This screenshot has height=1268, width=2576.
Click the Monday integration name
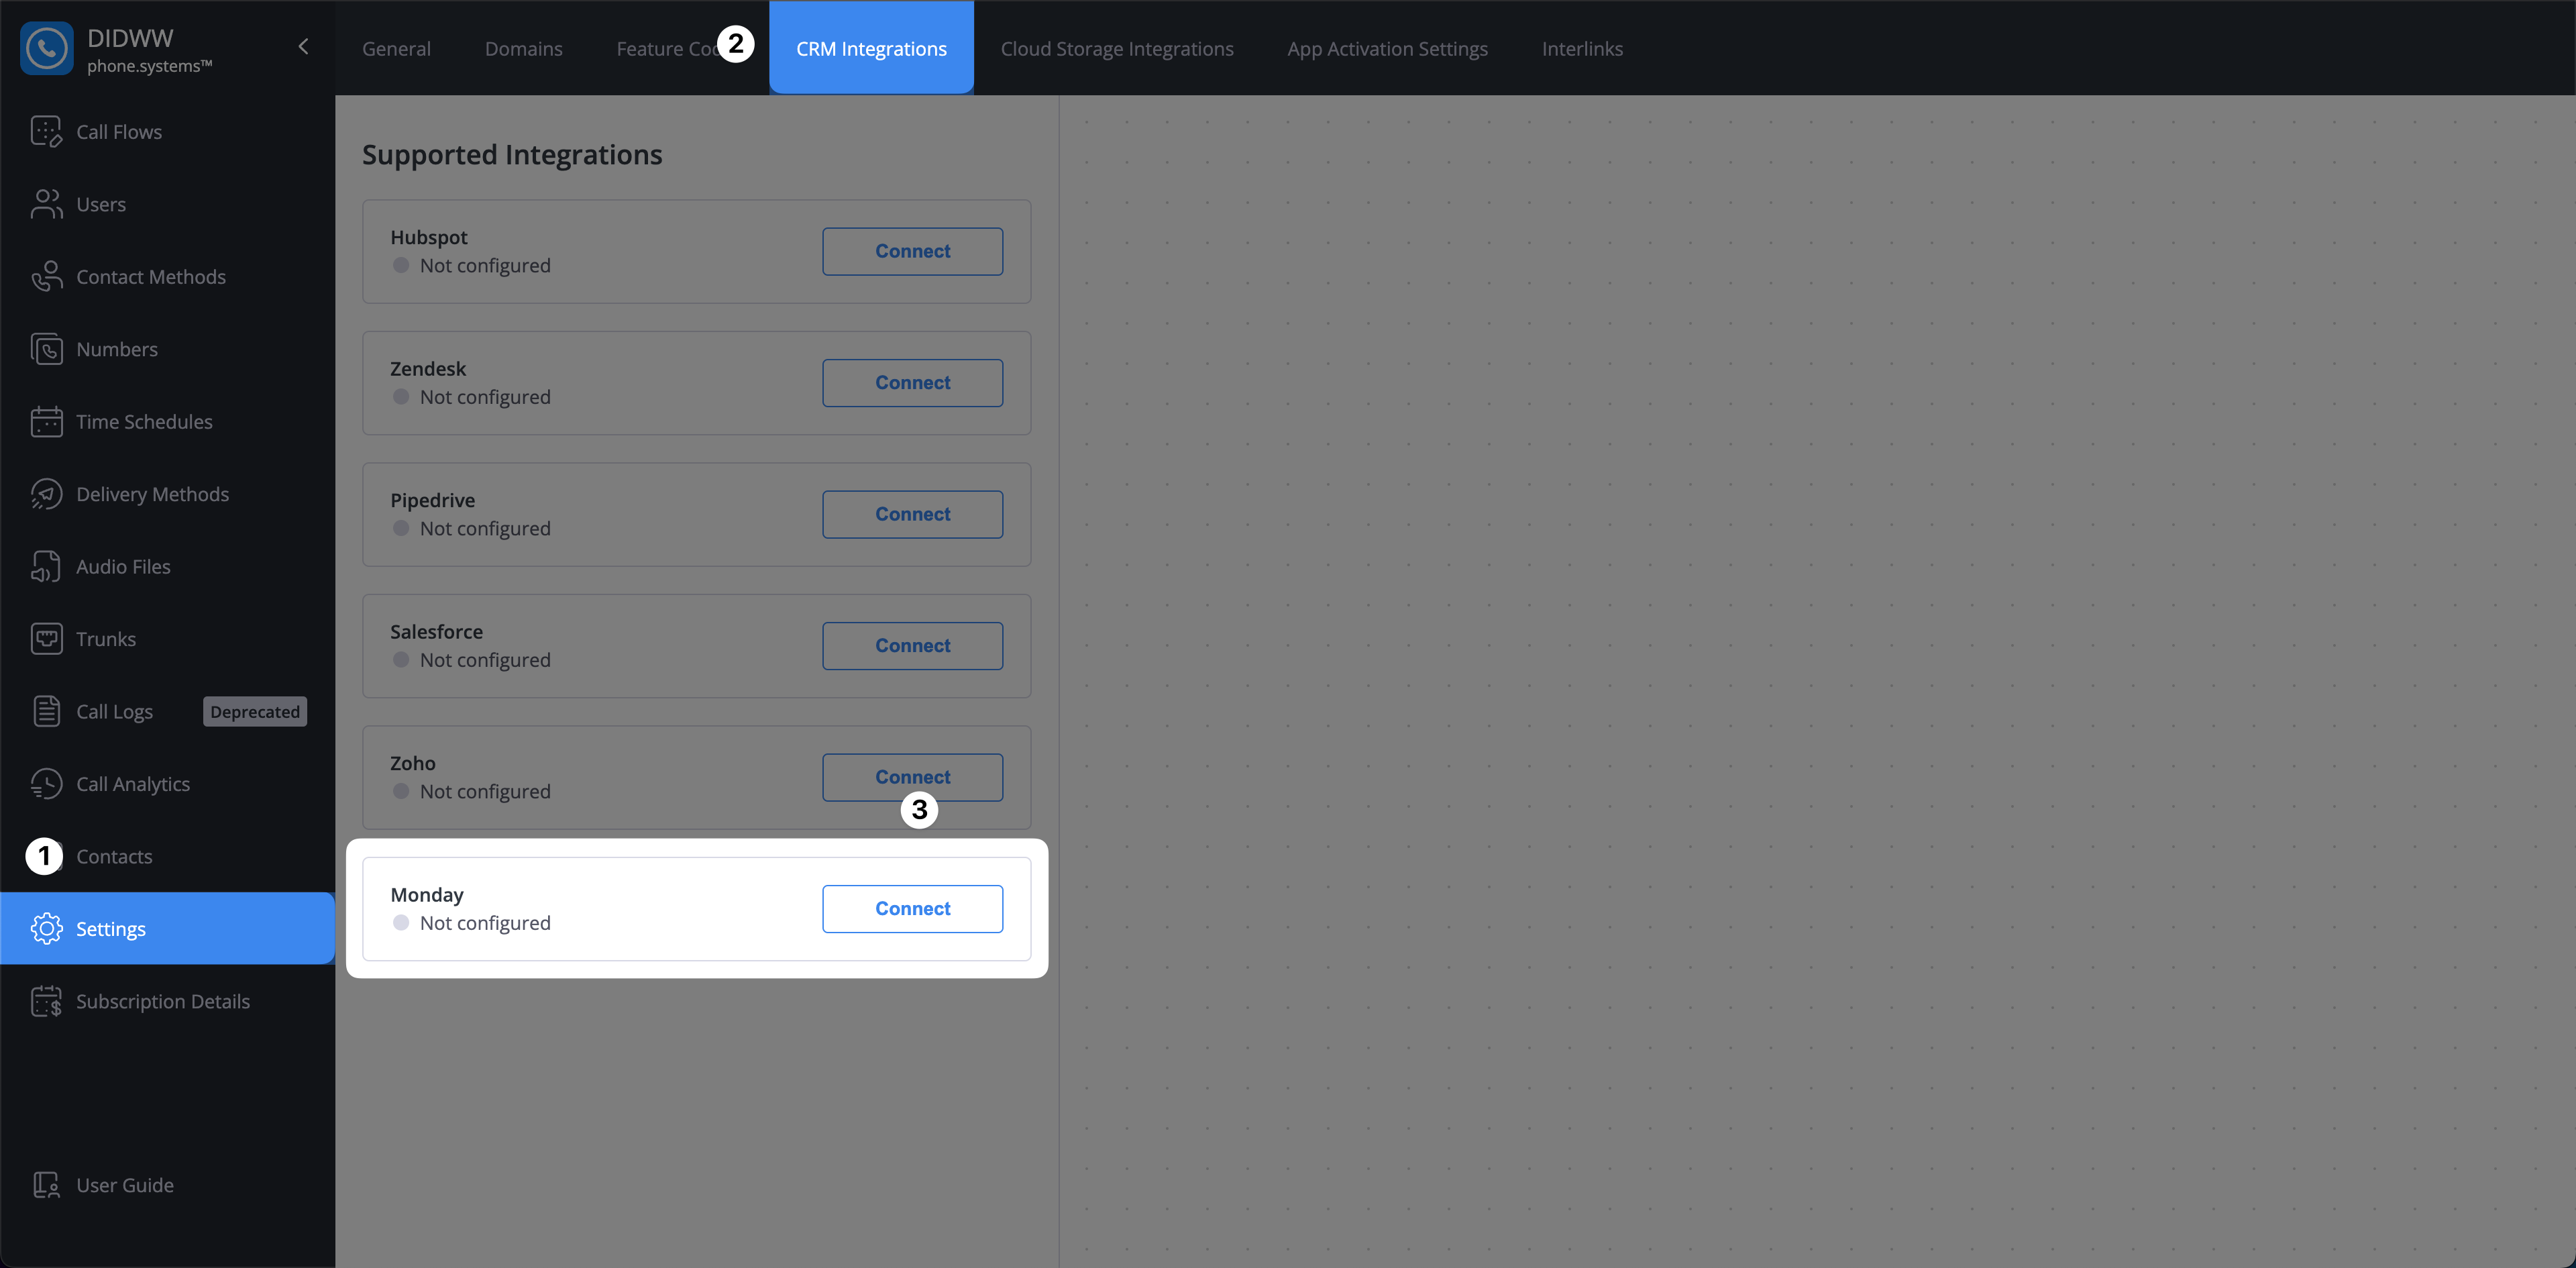[x=427, y=895]
